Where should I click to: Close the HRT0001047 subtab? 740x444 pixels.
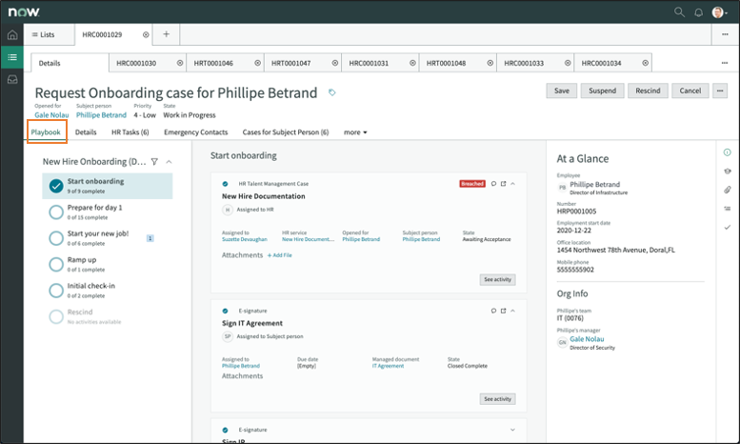point(335,63)
